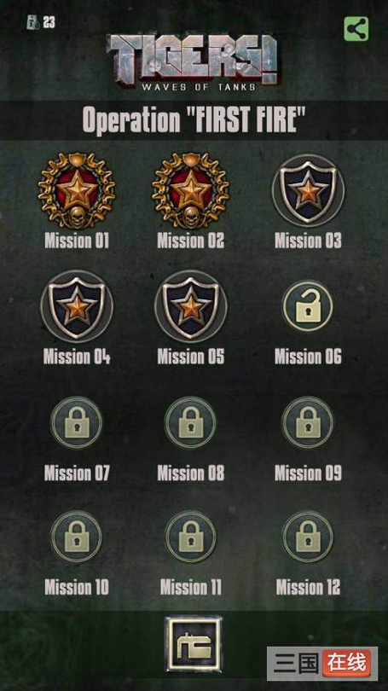
Task: Click the Mission 06 text label
Action: [x=308, y=357]
